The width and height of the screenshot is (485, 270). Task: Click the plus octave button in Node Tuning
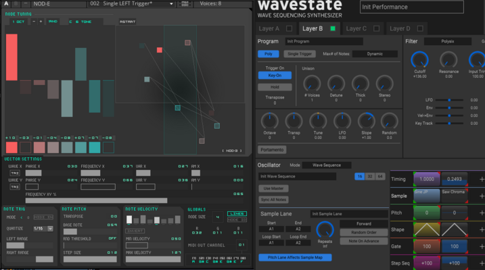pyautogui.click(x=41, y=22)
